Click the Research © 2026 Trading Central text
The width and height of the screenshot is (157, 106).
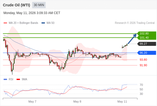[135, 23]
